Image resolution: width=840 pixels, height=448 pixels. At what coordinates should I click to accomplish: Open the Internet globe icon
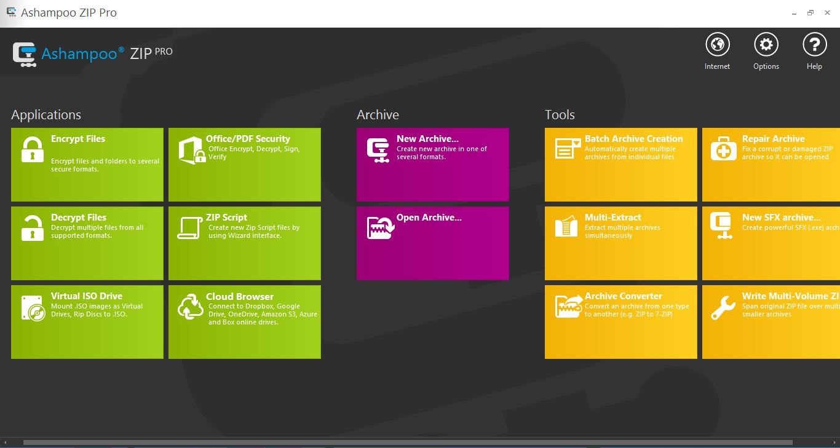pos(717,45)
